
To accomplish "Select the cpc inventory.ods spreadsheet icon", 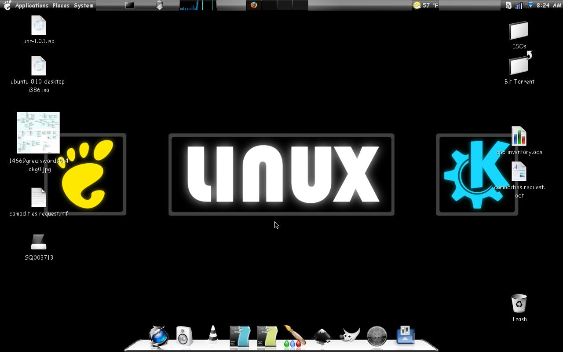I will (519, 136).
